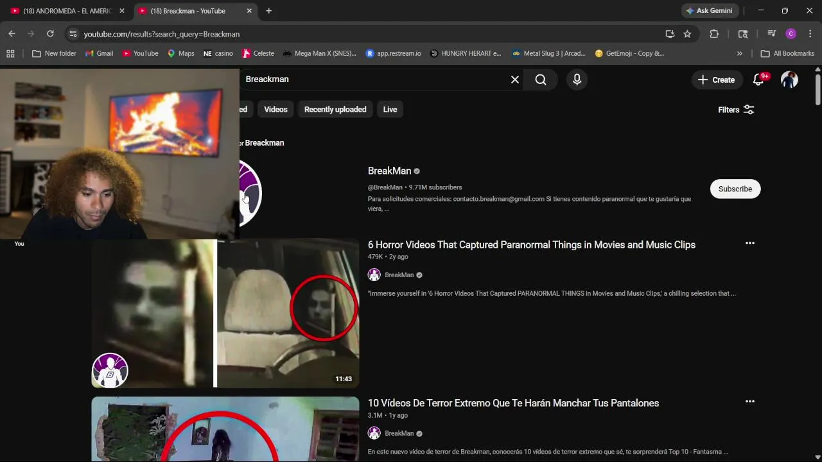Open the All Bookmarks folder
The width and height of the screenshot is (822, 462).
pos(787,53)
